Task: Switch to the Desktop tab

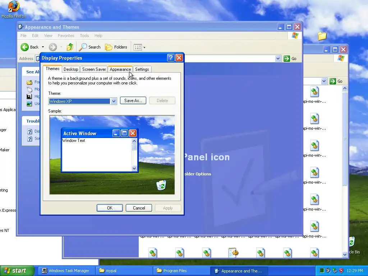Action: pos(71,69)
